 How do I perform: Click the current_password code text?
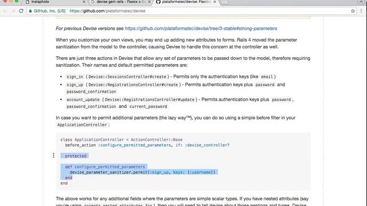point(148,106)
